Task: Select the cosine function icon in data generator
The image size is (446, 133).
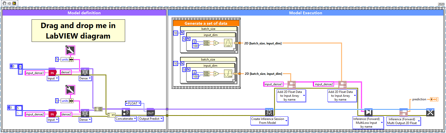Action: point(228,43)
